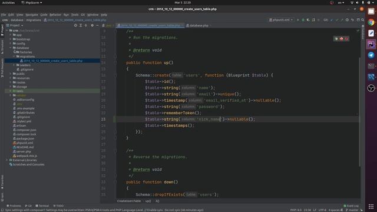Click Collapse All in Project panel header
This screenshot has height=212, width=377.
click(x=86, y=25)
